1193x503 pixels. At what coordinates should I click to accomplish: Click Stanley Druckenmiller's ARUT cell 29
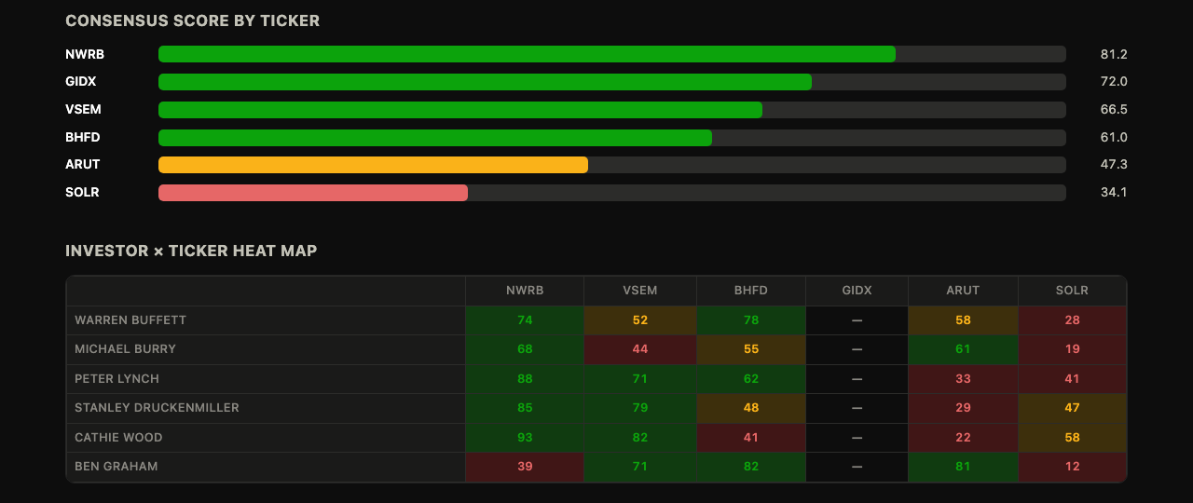963,408
